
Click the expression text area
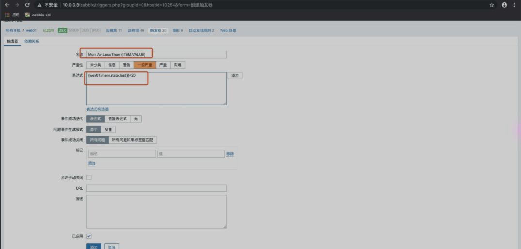157,88
